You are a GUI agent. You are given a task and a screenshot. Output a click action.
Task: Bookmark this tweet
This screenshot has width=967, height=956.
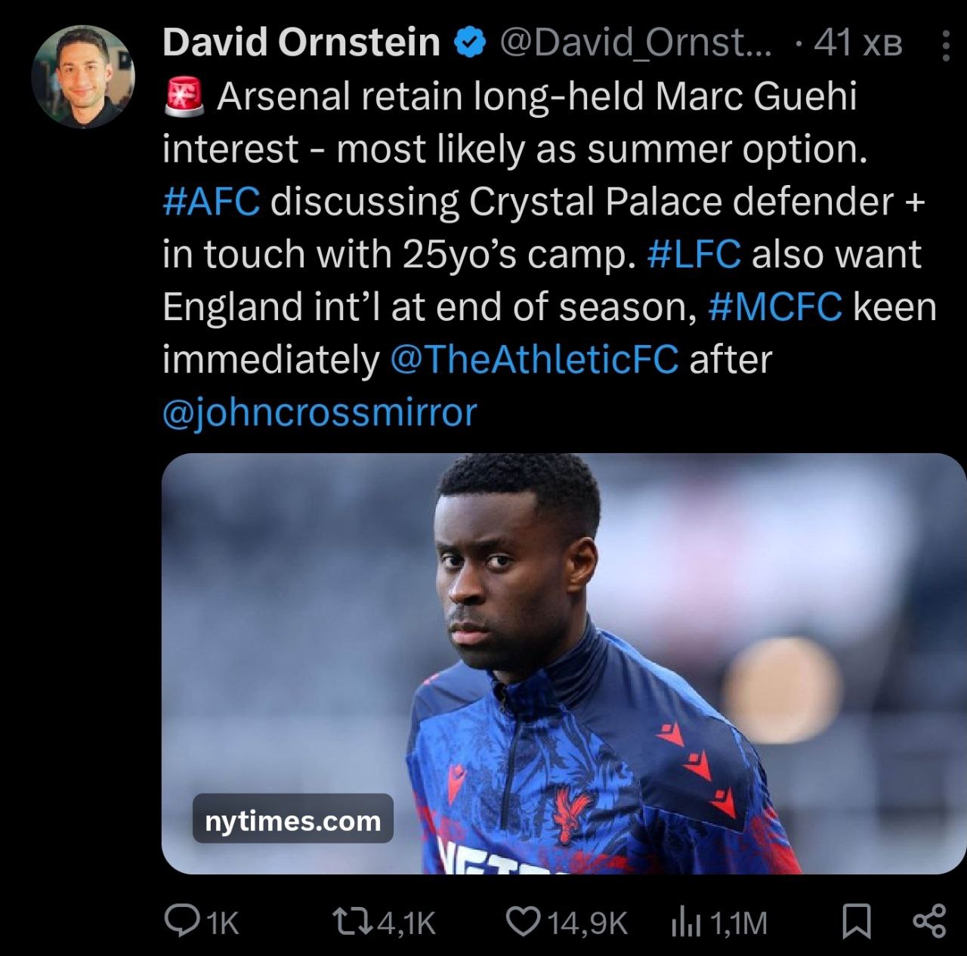coord(857,921)
